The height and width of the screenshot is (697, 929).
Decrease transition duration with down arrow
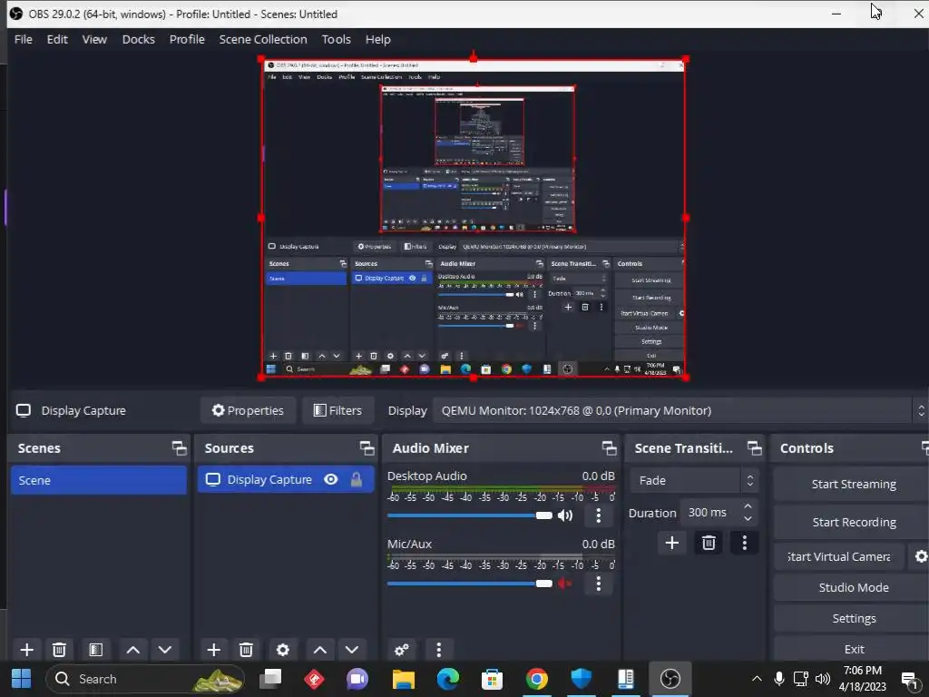(748, 519)
